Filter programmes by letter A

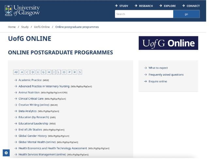click(x=22, y=72)
